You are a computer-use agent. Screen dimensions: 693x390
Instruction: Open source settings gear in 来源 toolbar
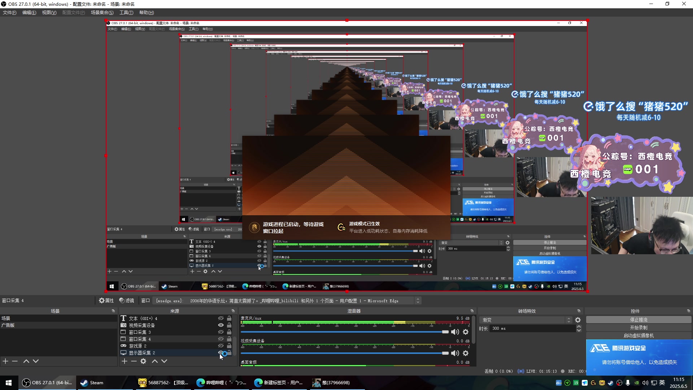coord(143,361)
